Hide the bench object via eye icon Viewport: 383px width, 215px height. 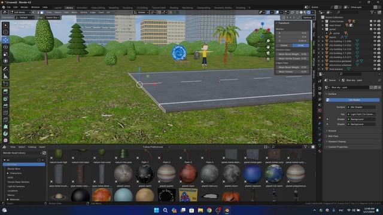[x=375, y=37]
